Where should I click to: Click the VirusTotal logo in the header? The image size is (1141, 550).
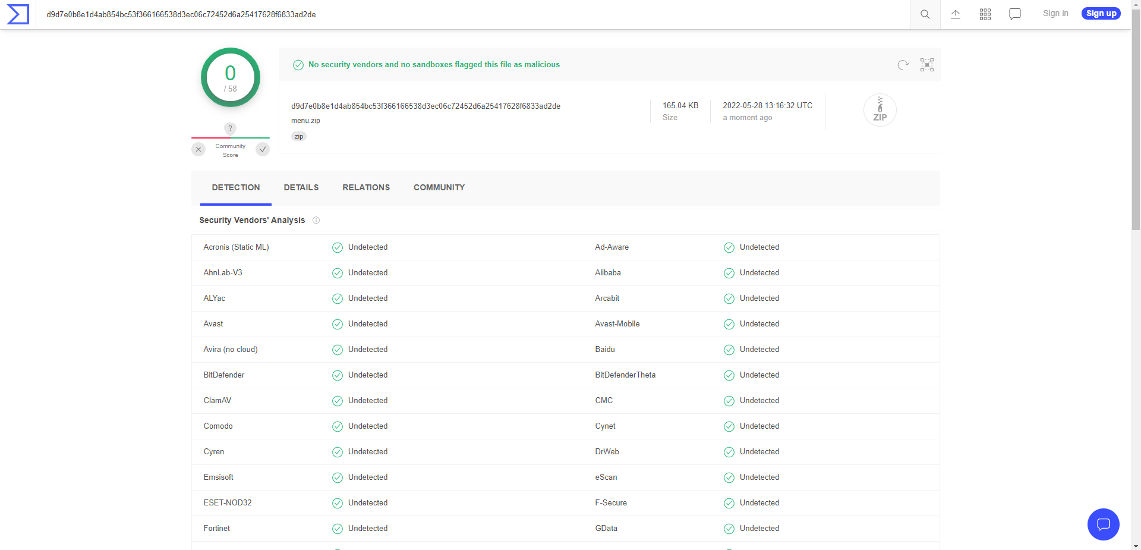(x=18, y=14)
